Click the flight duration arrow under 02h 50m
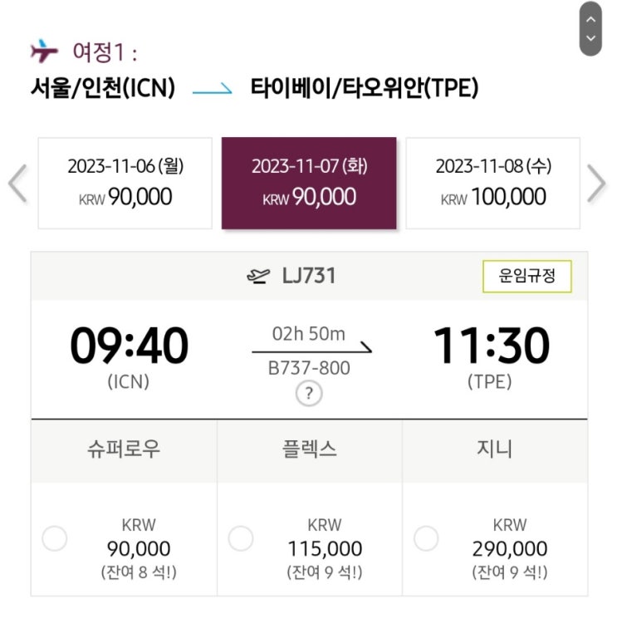 (x=311, y=351)
